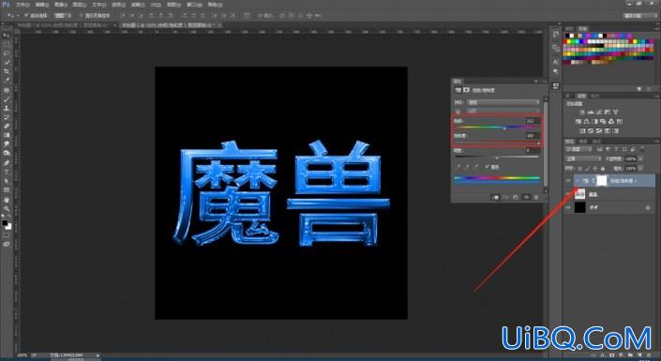Select the Crop tool
The image size is (661, 361).
pyautogui.click(x=6, y=71)
